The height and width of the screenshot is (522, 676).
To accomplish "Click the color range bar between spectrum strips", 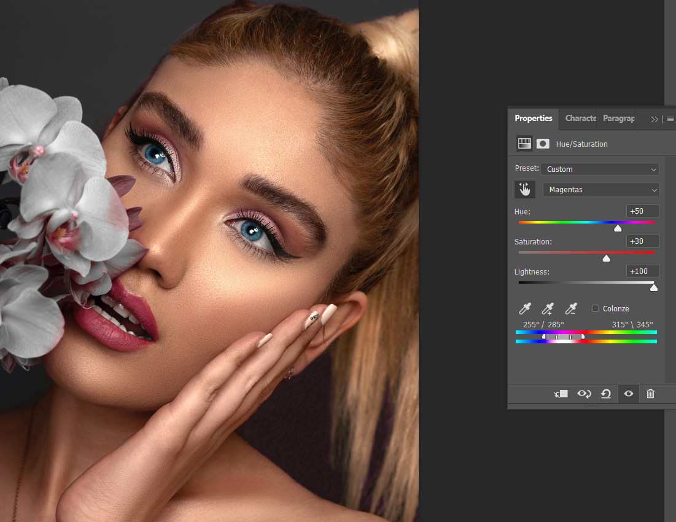I will (x=563, y=337).
